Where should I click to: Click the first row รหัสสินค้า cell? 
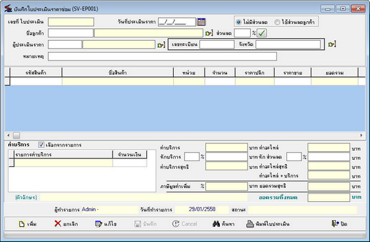[x=36, y=82]
